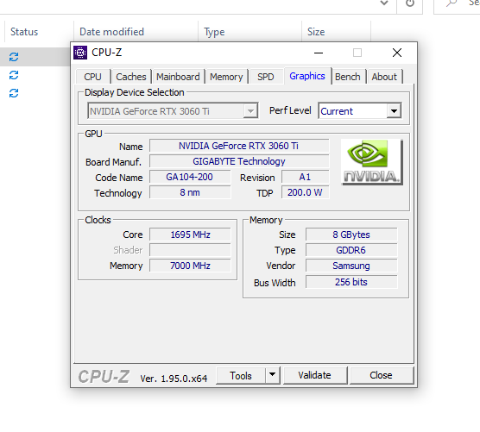Viewport: 480px width, 432px height.
Task: Sort by the Date modified column header
Action: tap(111, 32)
